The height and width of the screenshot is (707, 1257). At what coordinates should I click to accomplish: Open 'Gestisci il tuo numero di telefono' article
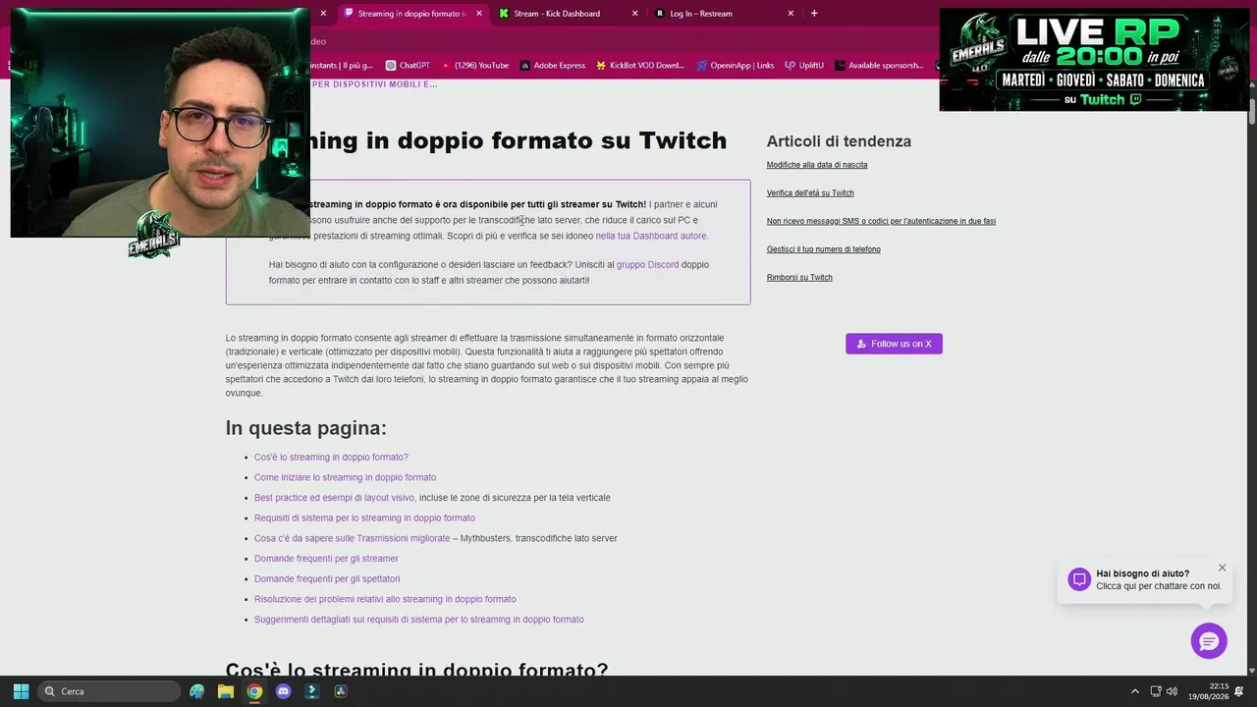(824, 249)
